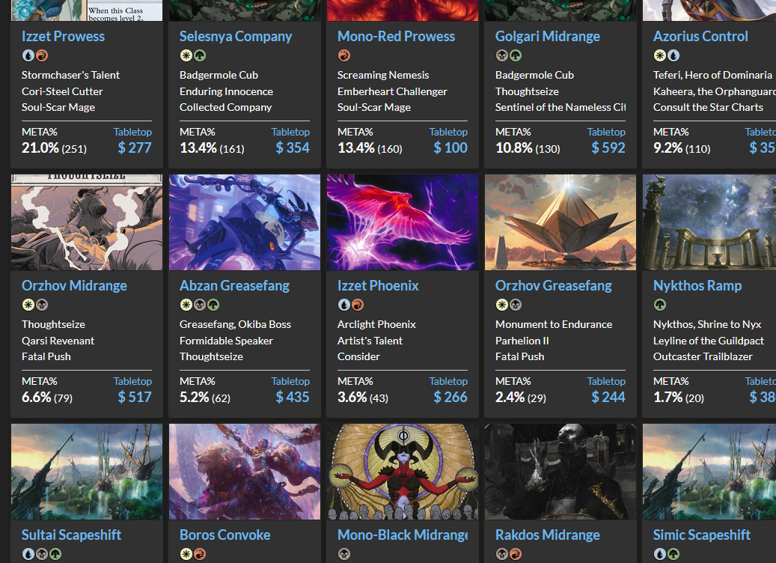The width and height of the screenshot is (776, 563).
Task: Click black mana icon under Mono-Black Midrange
Action: [x=344, y=554]
